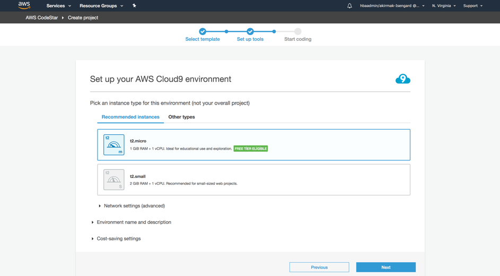The height and width of the screenshot is (276, 500).
Task: Click the Next button
Action: click(x=386, y=267)
